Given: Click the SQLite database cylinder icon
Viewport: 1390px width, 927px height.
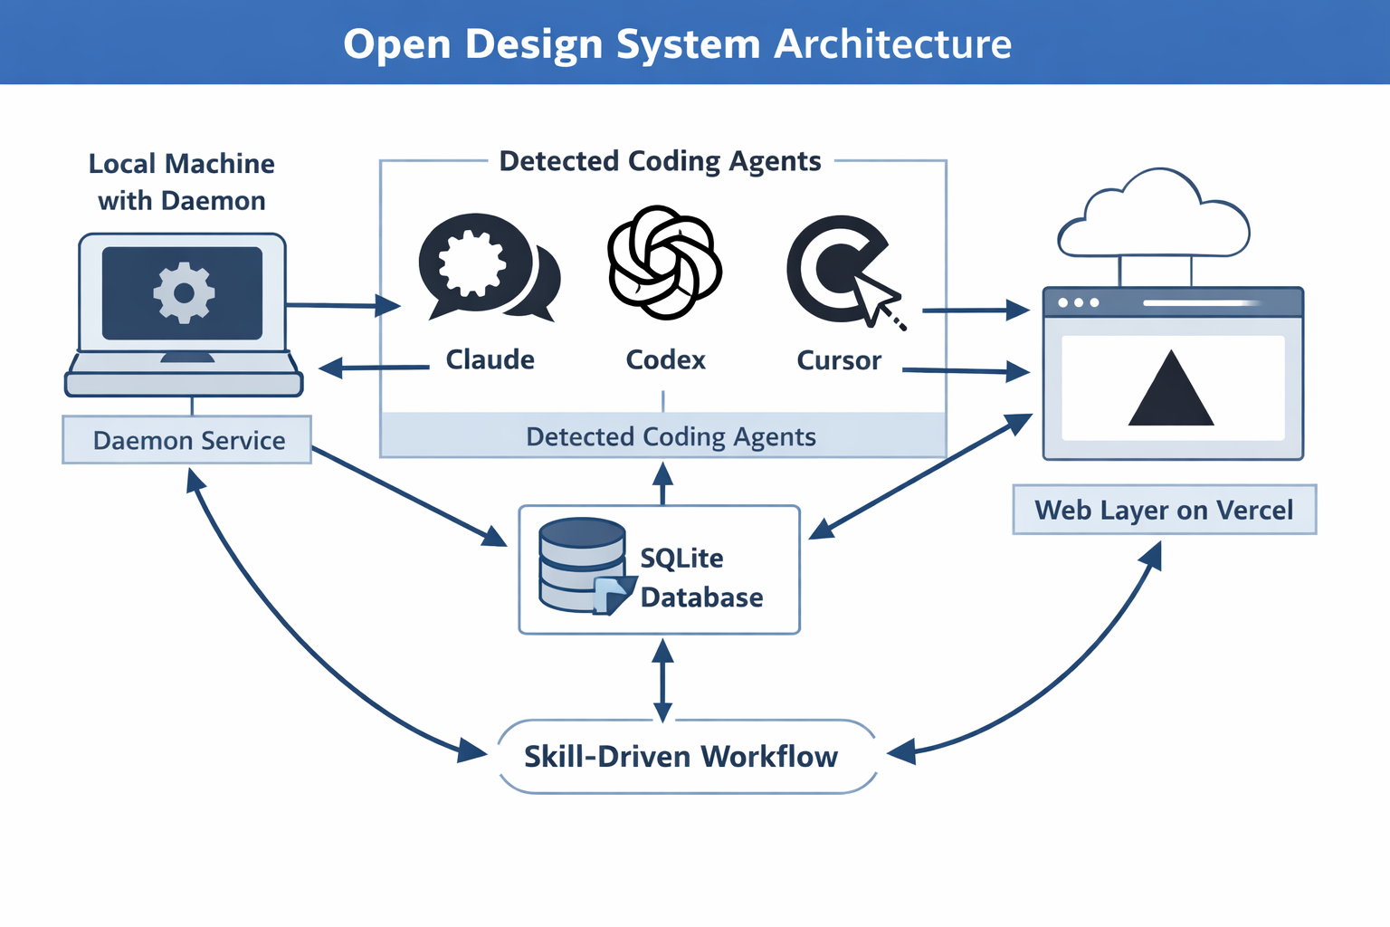Looking at the screenshot, I should 586,566.
